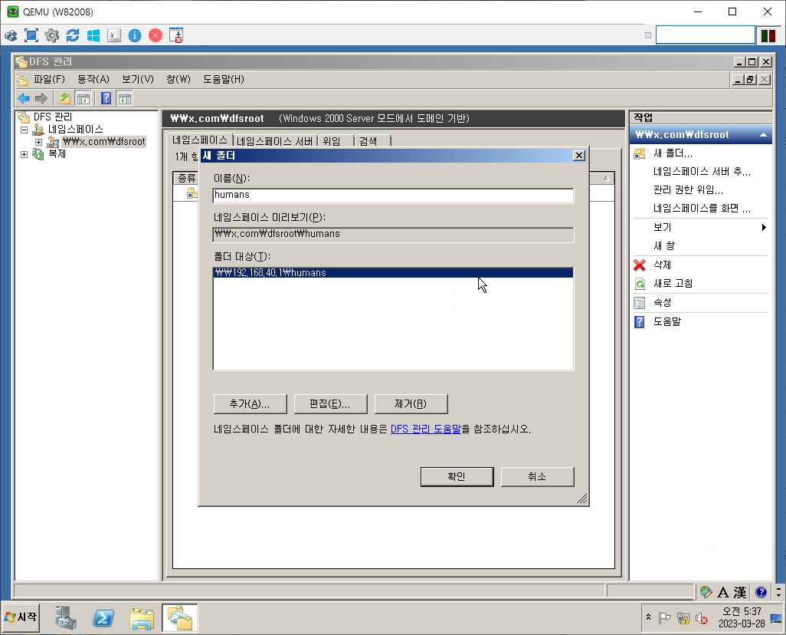Open Explorer folder taskbar icon
Image resolution: width=786 pixels, height=635 pixels.
click(142, 617)
